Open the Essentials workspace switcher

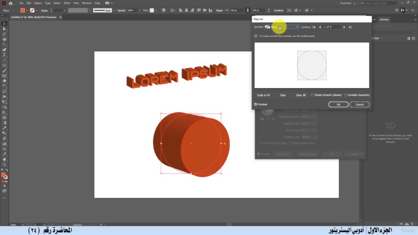[x=348, y=3]
